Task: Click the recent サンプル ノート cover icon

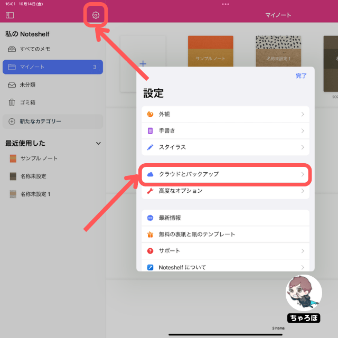Action: 13,158
